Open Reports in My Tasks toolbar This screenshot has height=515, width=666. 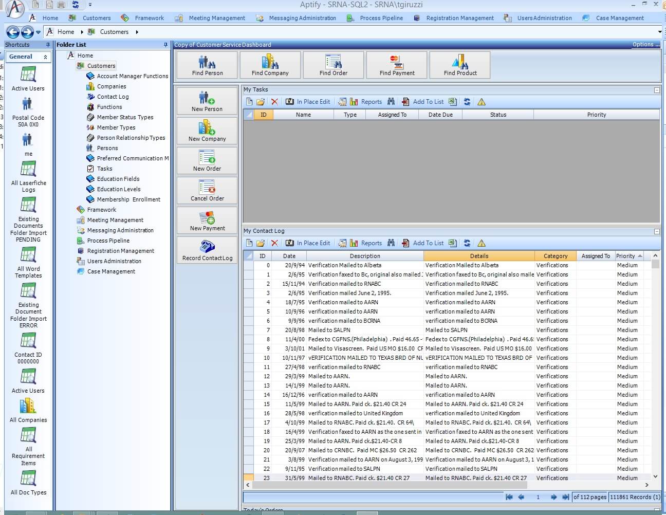(x=366, y=102)
